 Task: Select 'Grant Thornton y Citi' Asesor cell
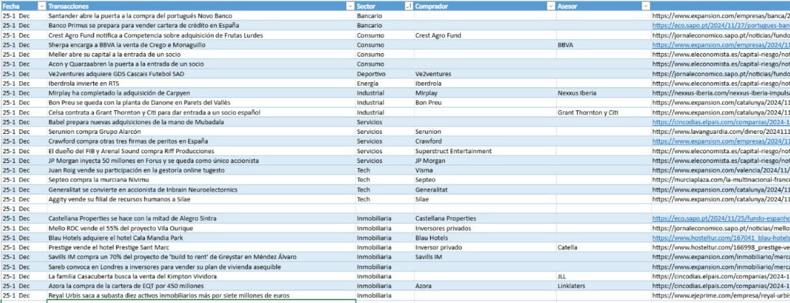coord(604,113)
